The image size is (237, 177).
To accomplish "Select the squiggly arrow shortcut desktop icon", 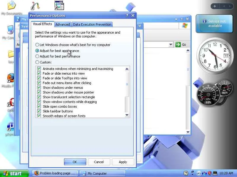I will (35, 6).
